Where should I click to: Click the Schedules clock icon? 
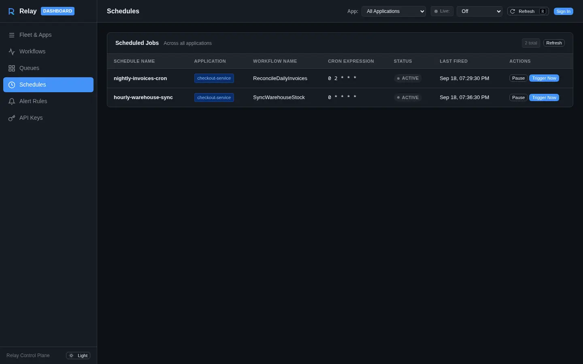[12, 85]
